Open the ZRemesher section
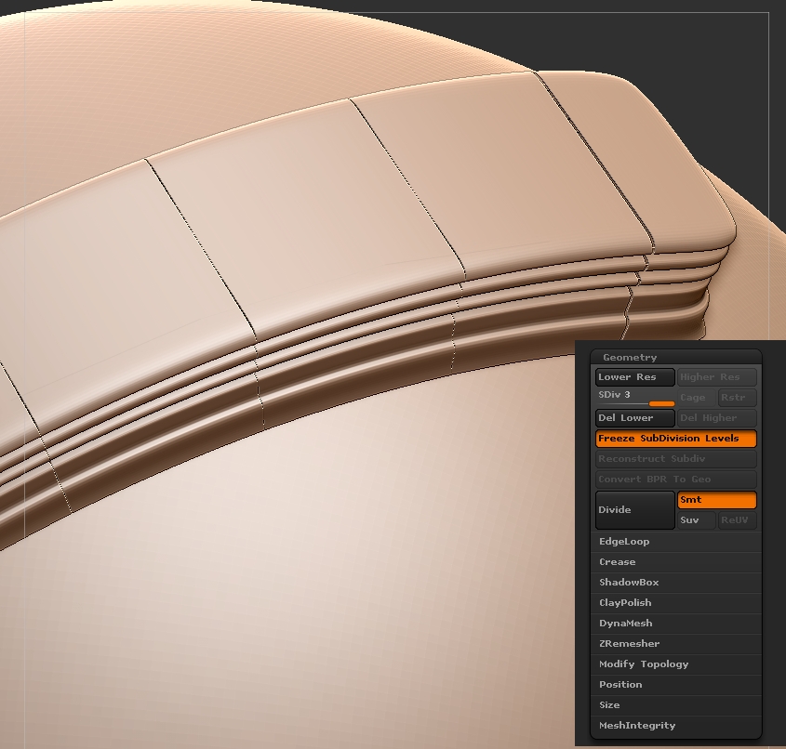The height and width of the screenshot is (749, 786). coord(629,644)
